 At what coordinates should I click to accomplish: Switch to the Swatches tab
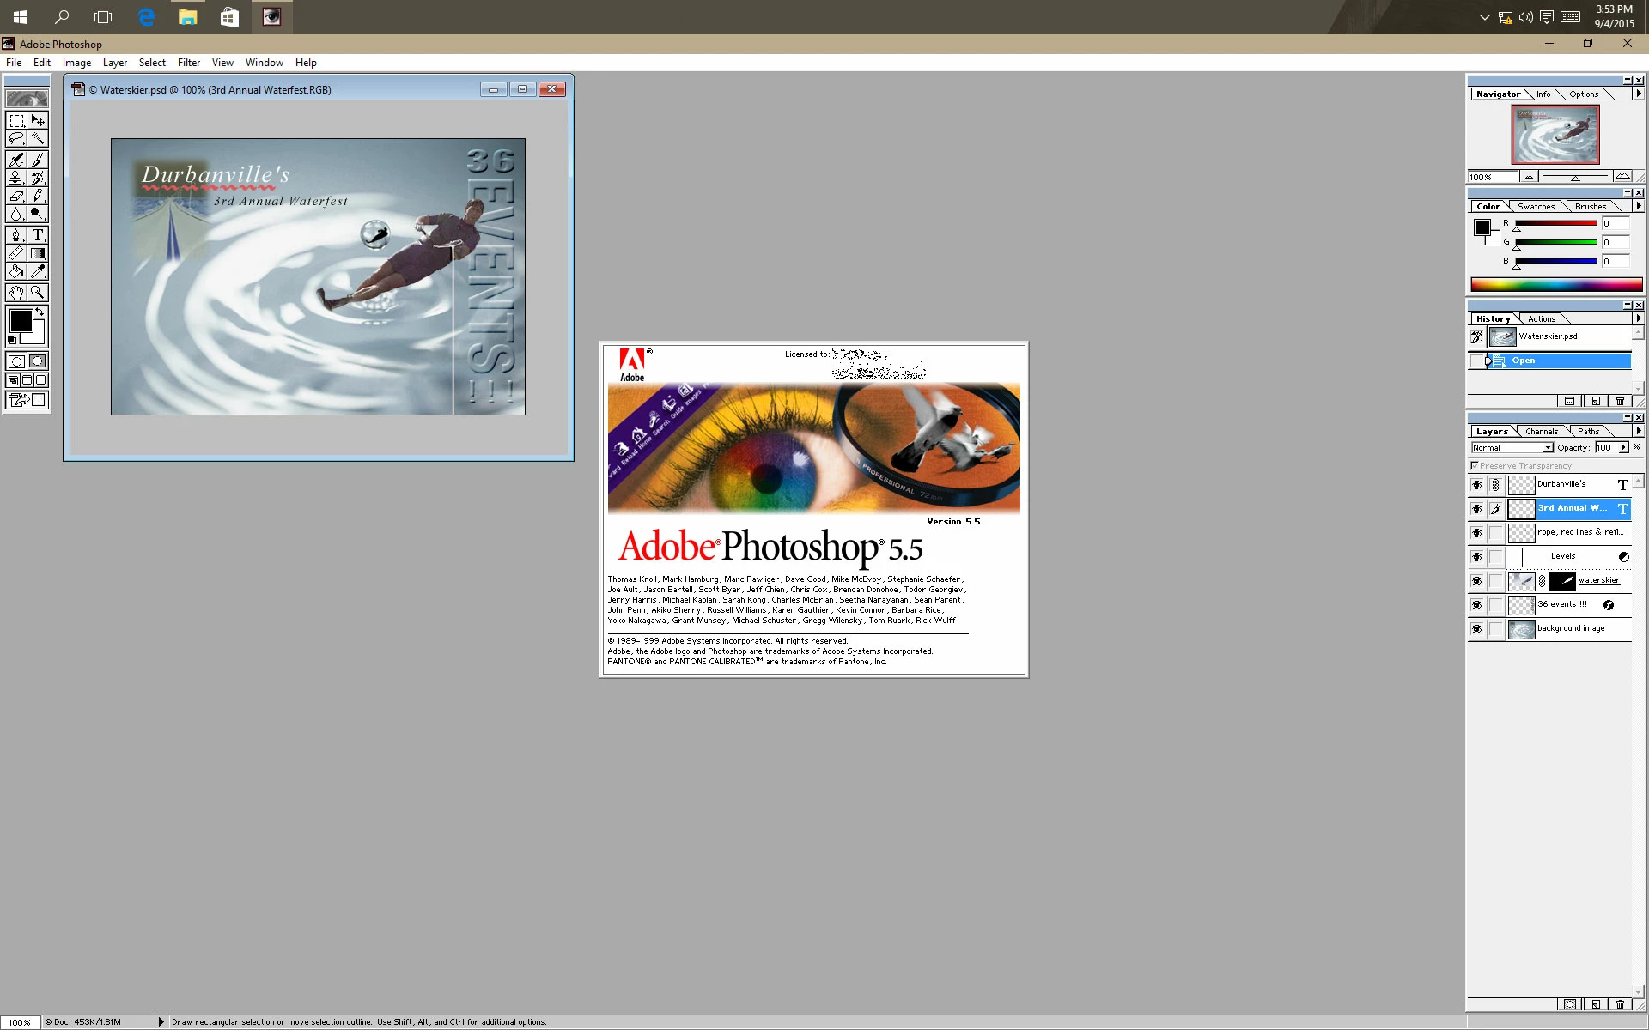pyautogui.click(x=1536, y=207)
